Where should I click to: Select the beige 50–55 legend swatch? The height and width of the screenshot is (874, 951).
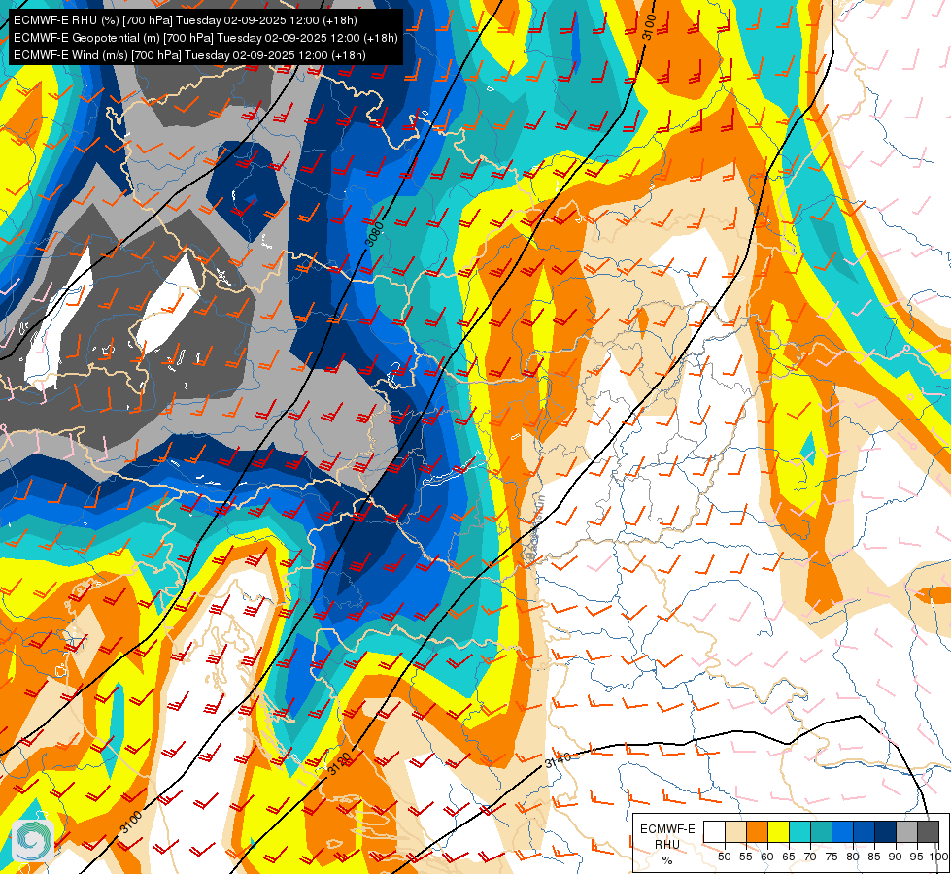coord(735,831)
